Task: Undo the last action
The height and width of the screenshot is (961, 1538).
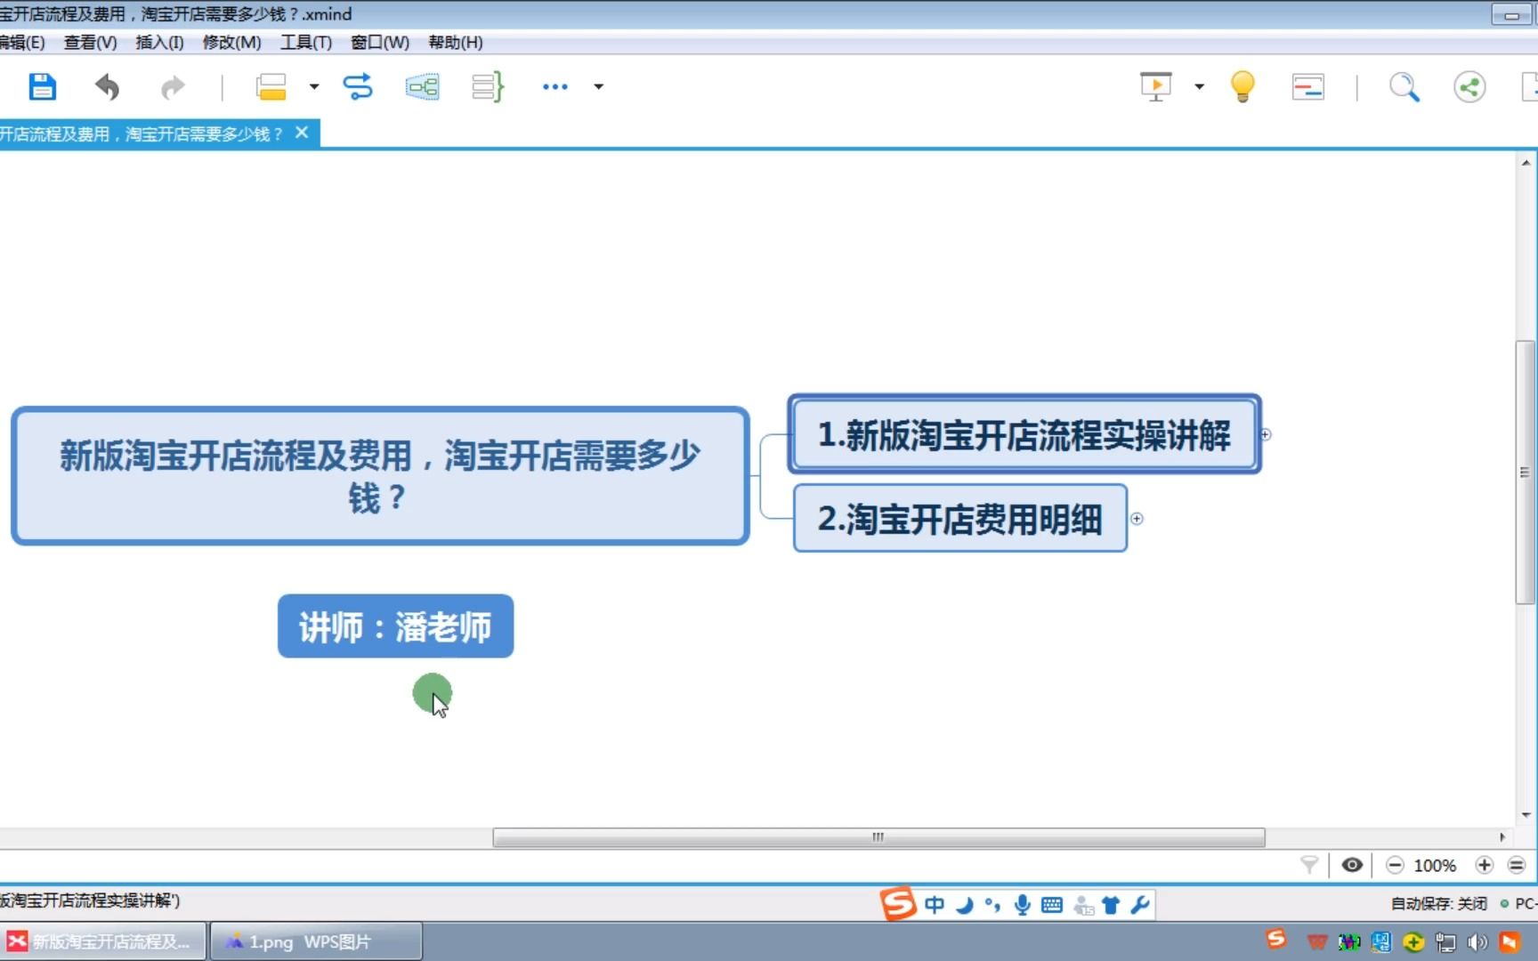Action: 107,86
